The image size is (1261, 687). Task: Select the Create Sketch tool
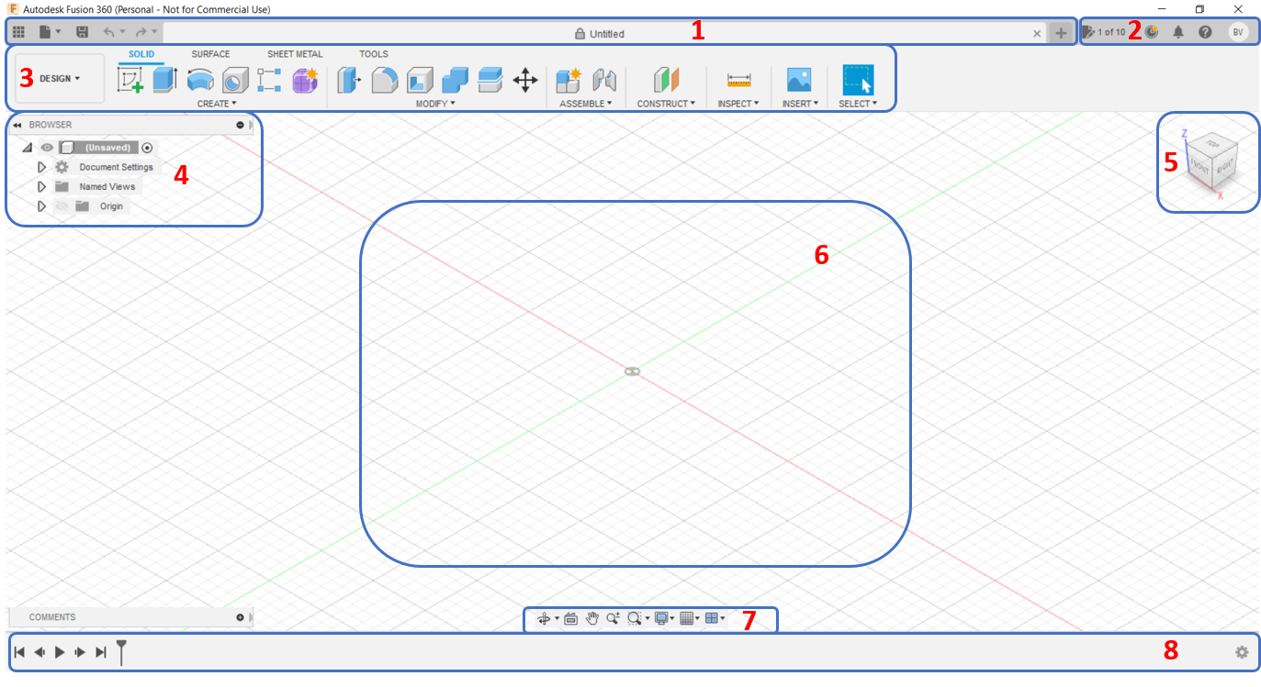(130, 81)
